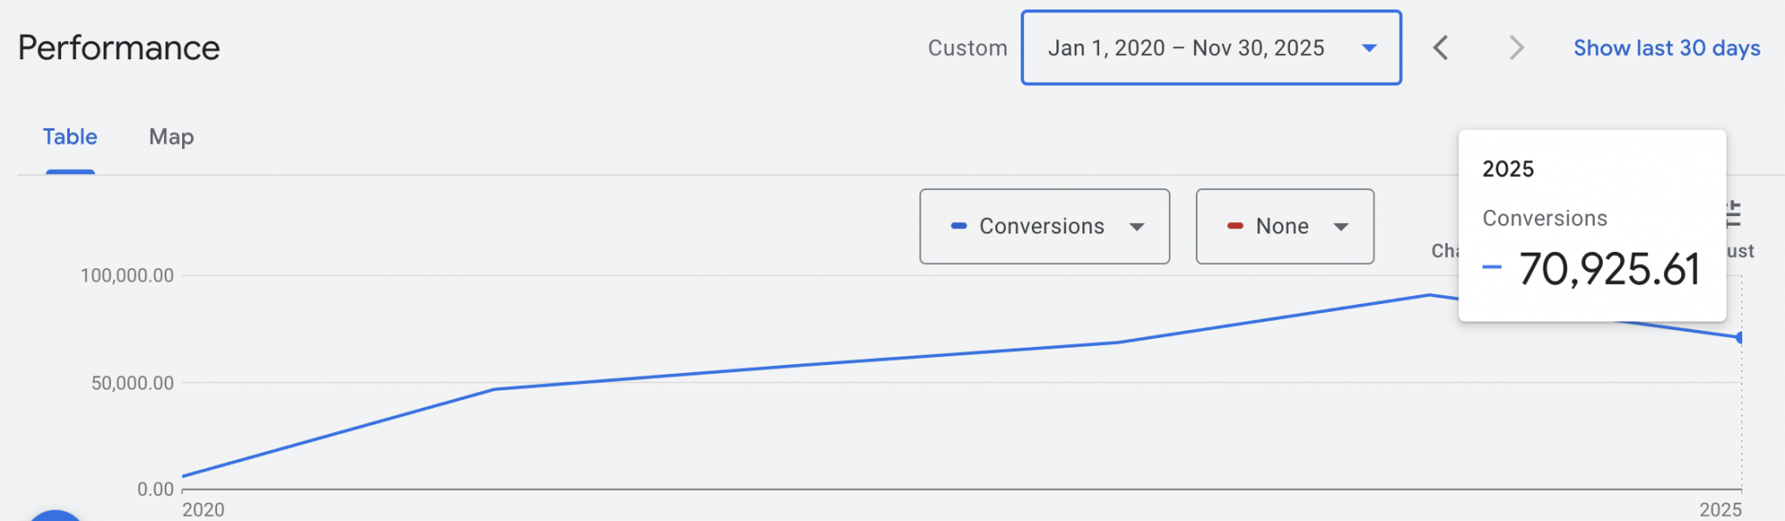The height and width of the screenshot is (521, 1785).
Task: Click the partially hidden Chart type label
Action: 1444,251
